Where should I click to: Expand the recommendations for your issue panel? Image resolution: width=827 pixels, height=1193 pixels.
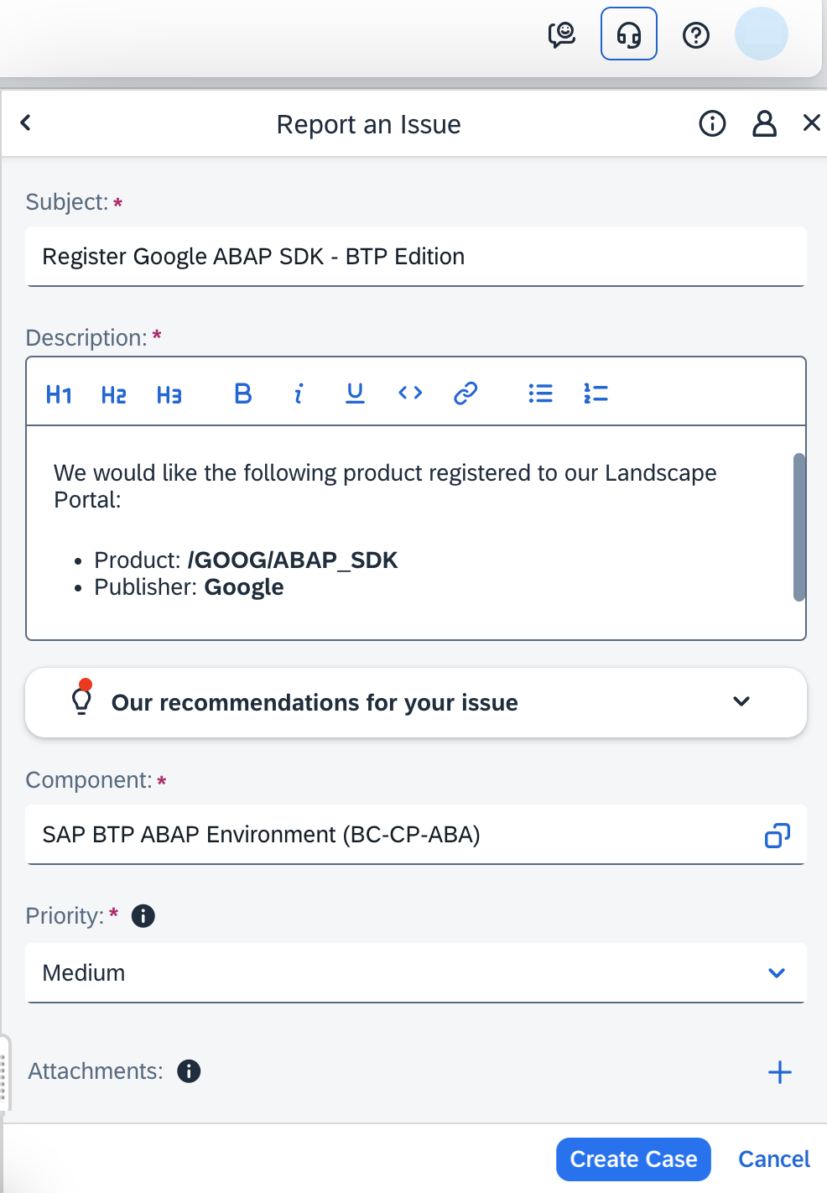coord(741,702)
